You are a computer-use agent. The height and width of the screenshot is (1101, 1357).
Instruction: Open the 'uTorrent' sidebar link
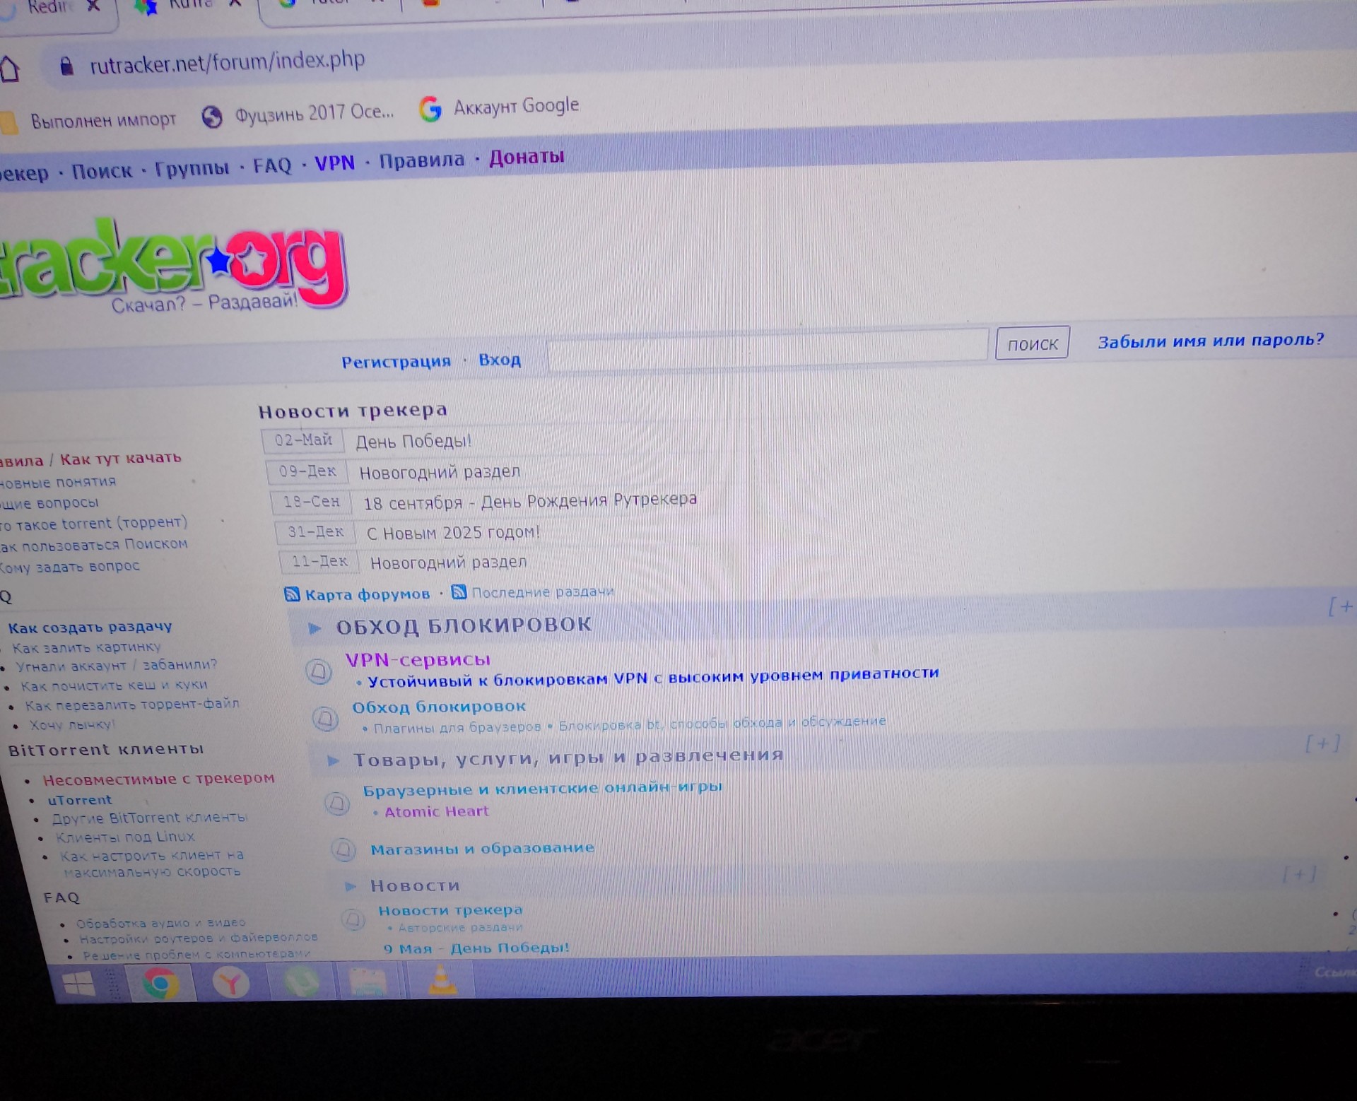pos(80,800)
